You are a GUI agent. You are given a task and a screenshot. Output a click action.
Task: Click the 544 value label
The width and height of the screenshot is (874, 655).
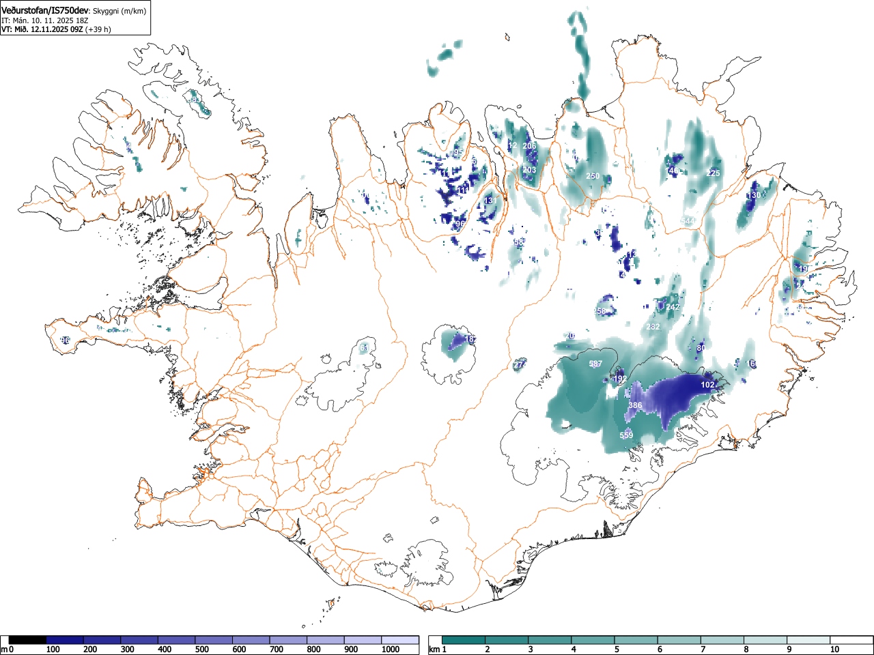(x=688, y=220)
